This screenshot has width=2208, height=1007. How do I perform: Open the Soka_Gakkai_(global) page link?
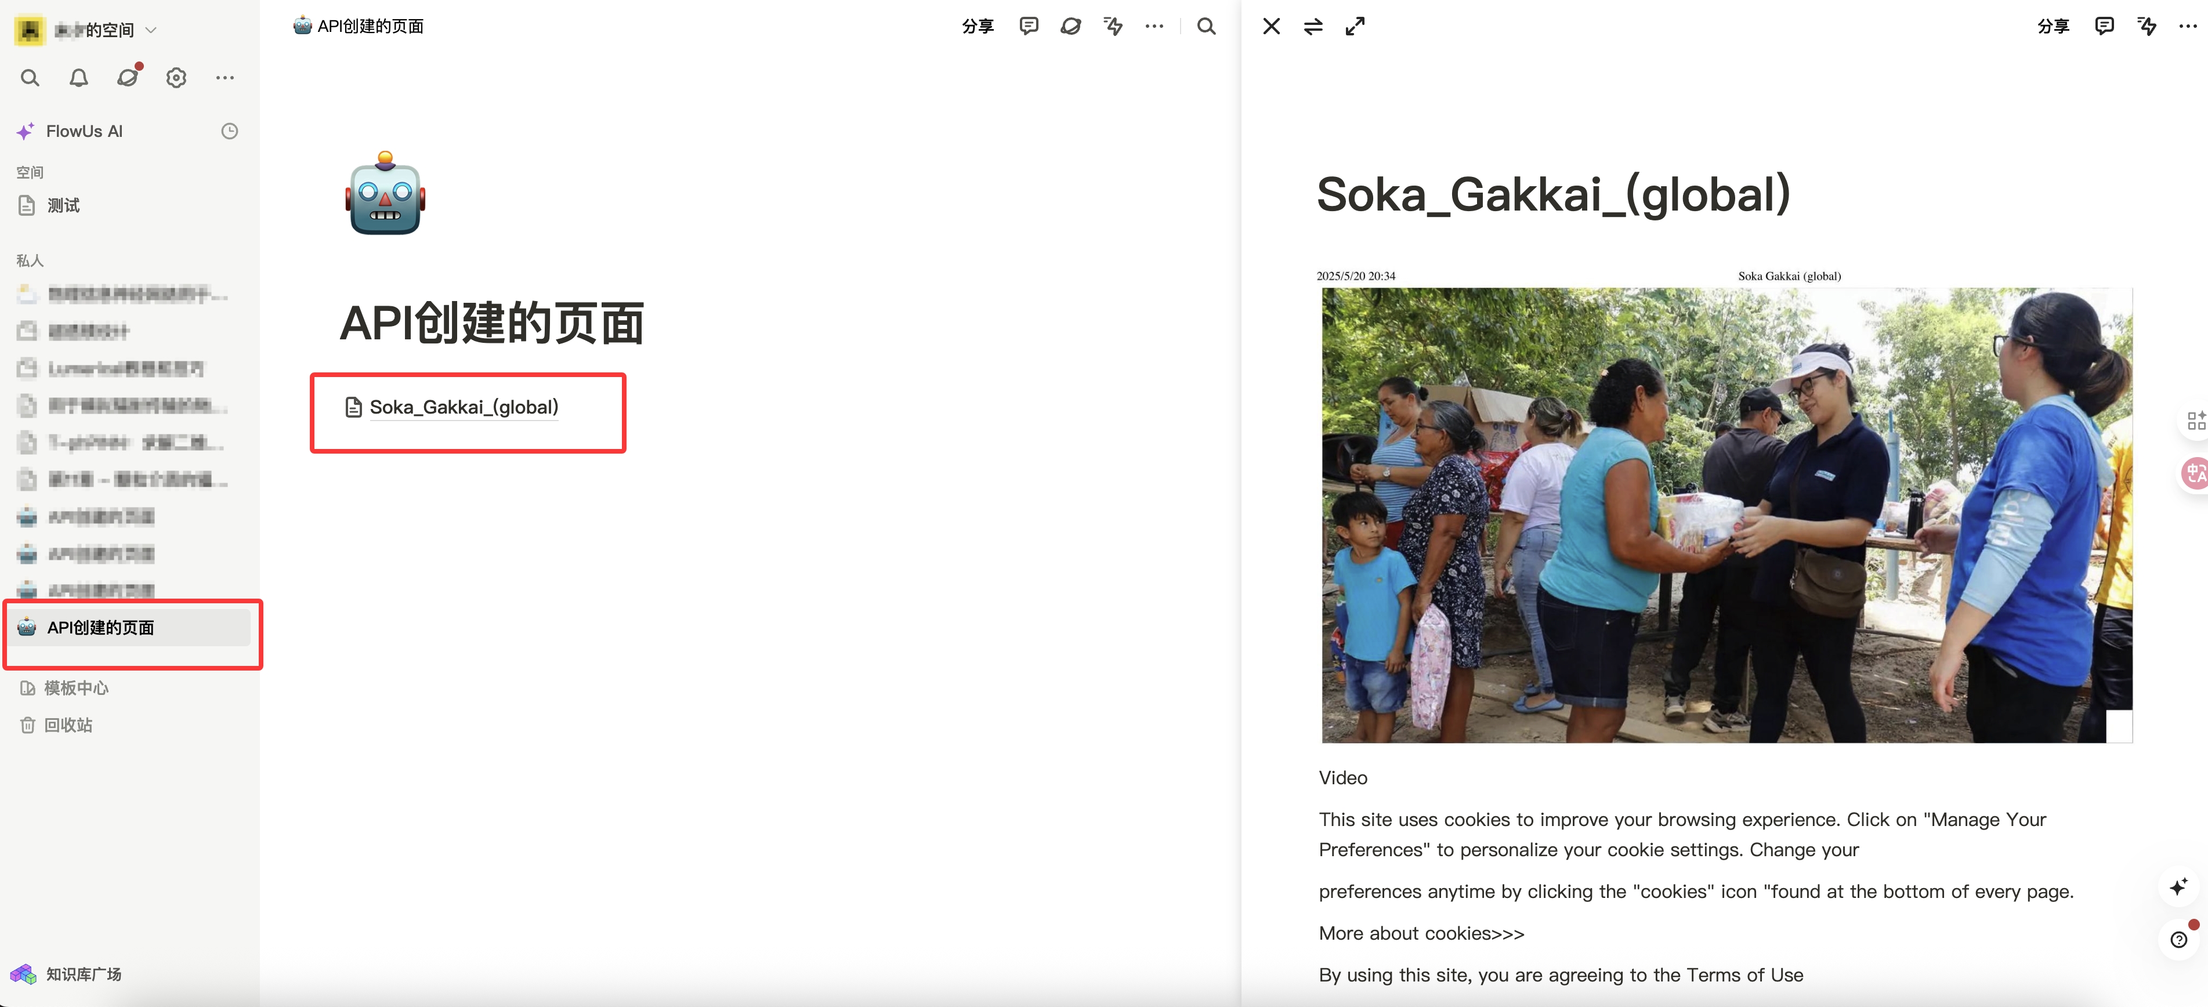pos(463,407)
